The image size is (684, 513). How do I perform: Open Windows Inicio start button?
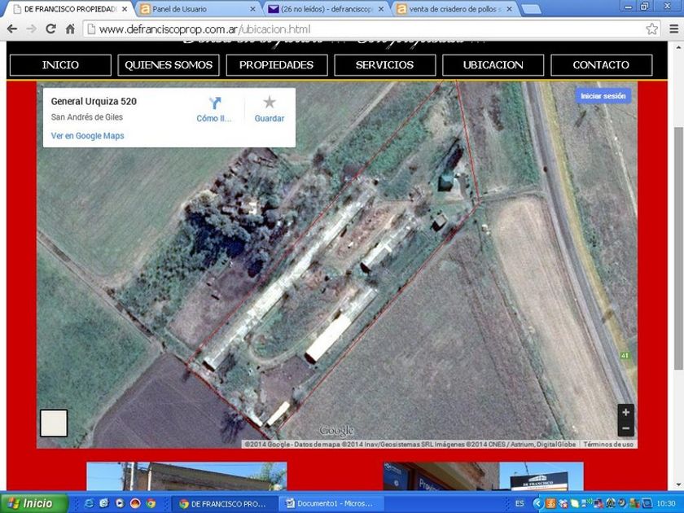pyautogui.click(x=34, y=503)
